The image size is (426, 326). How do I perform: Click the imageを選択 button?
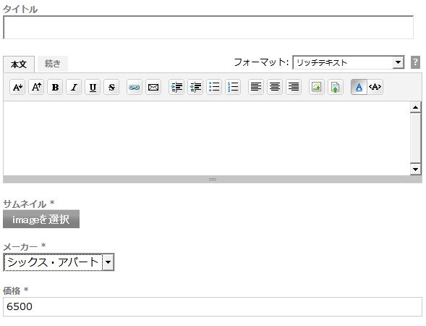pyautogui.click(x=41, y=219)
